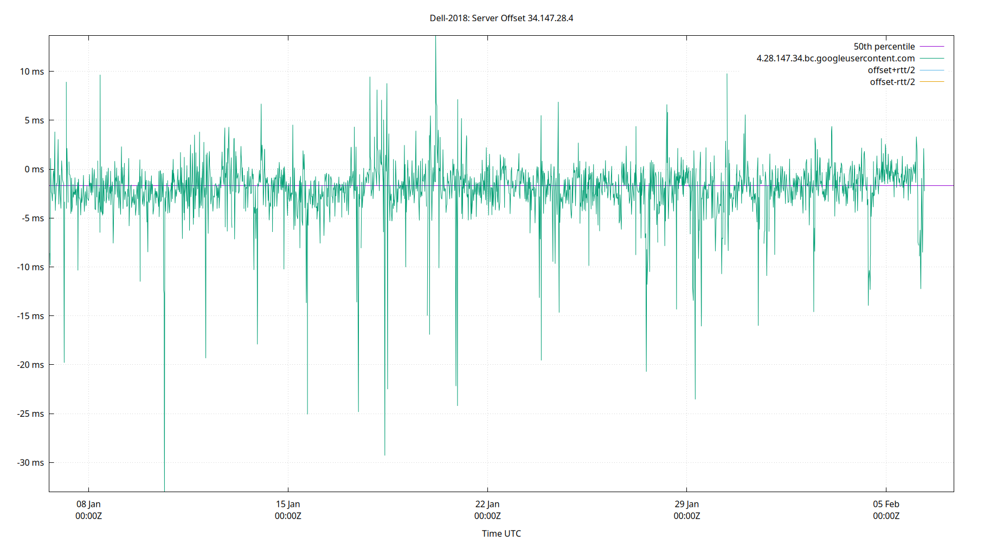The image size is (1003, 542).
Task: Toggle visibility of the 50th percentile series
Action: [x=884, y=46]
